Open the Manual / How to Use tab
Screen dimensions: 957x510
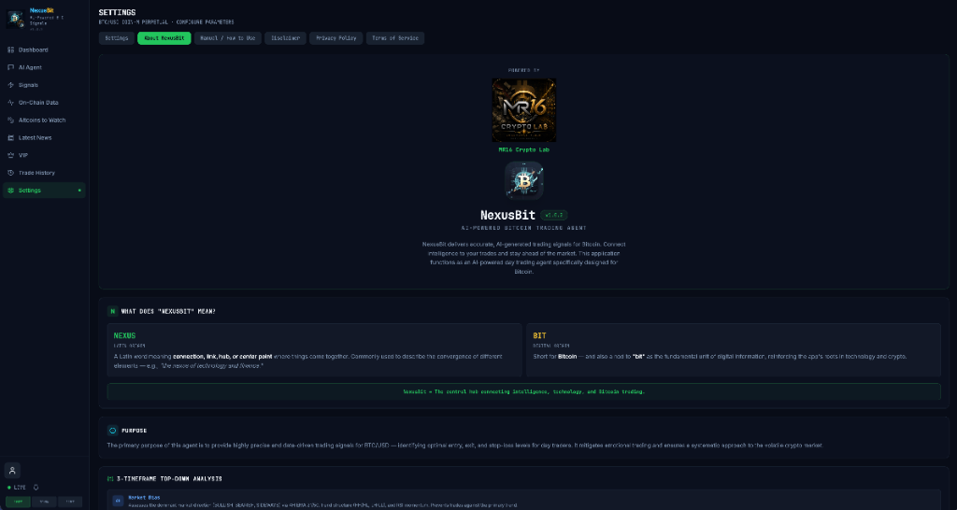pyautogui.click(x=228, y=38)
